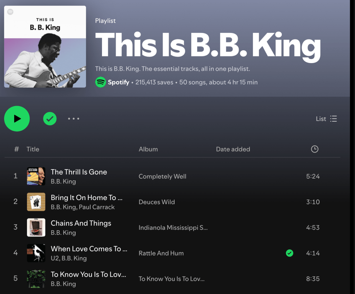Click the playlist cover art image
This screenshot has width=355, height=294.
45,46
